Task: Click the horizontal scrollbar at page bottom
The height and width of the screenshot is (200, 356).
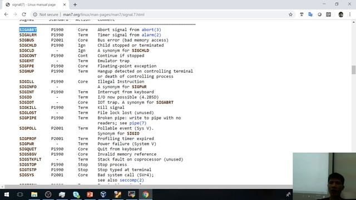Action: (x=149, y=187)
